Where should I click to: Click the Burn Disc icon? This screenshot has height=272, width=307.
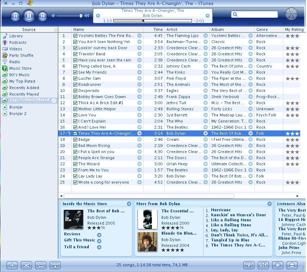(x=291, y=14)
